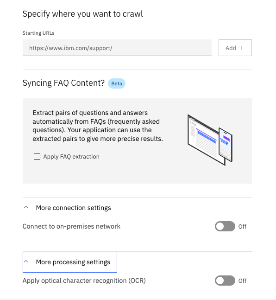Click the plus icon inside Add button
Screen dimensions: 276x300
pyautogui.click(x=241, y=48)
